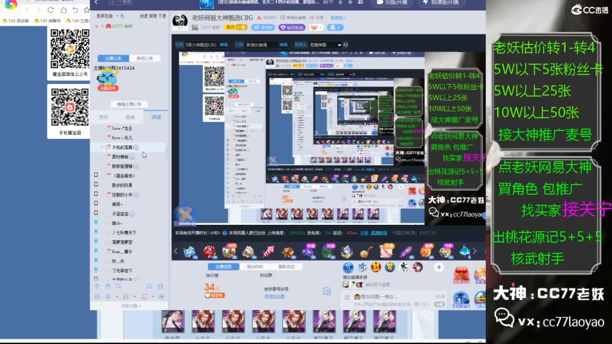
Task: Expand the arrow beside the list-mode icon
Action: 134,297
